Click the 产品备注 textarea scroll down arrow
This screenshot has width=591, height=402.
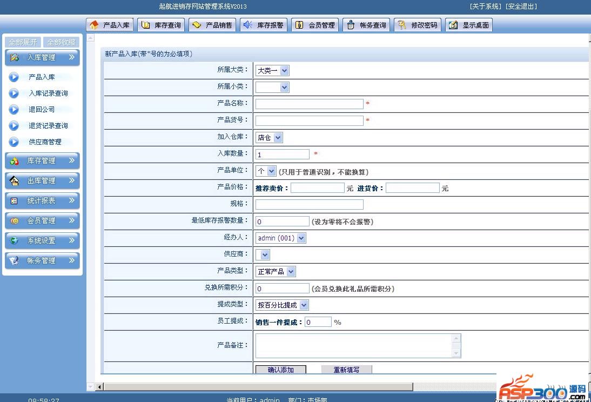coord(456,353)
